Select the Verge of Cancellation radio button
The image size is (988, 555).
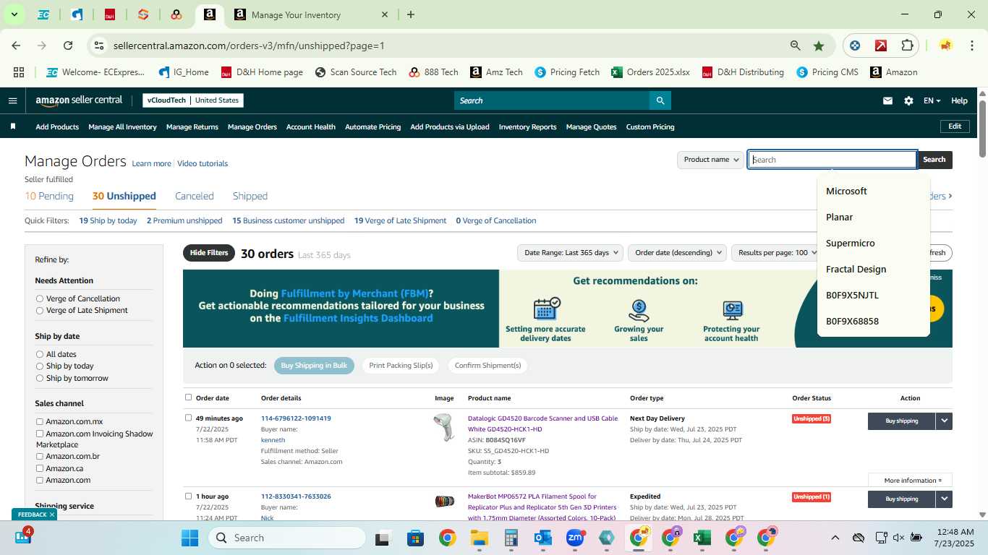tap(40, 298)
